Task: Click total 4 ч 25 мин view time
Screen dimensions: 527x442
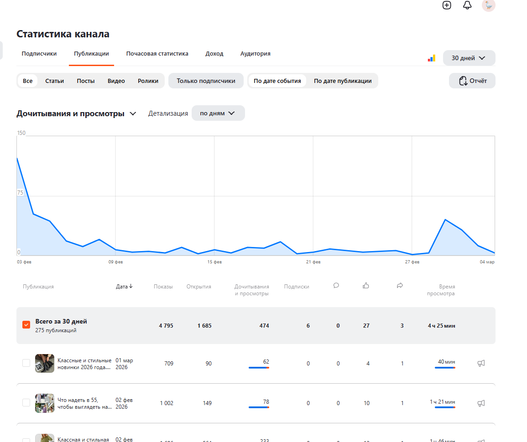Action: pyautogui.click(x=441, y=325)
